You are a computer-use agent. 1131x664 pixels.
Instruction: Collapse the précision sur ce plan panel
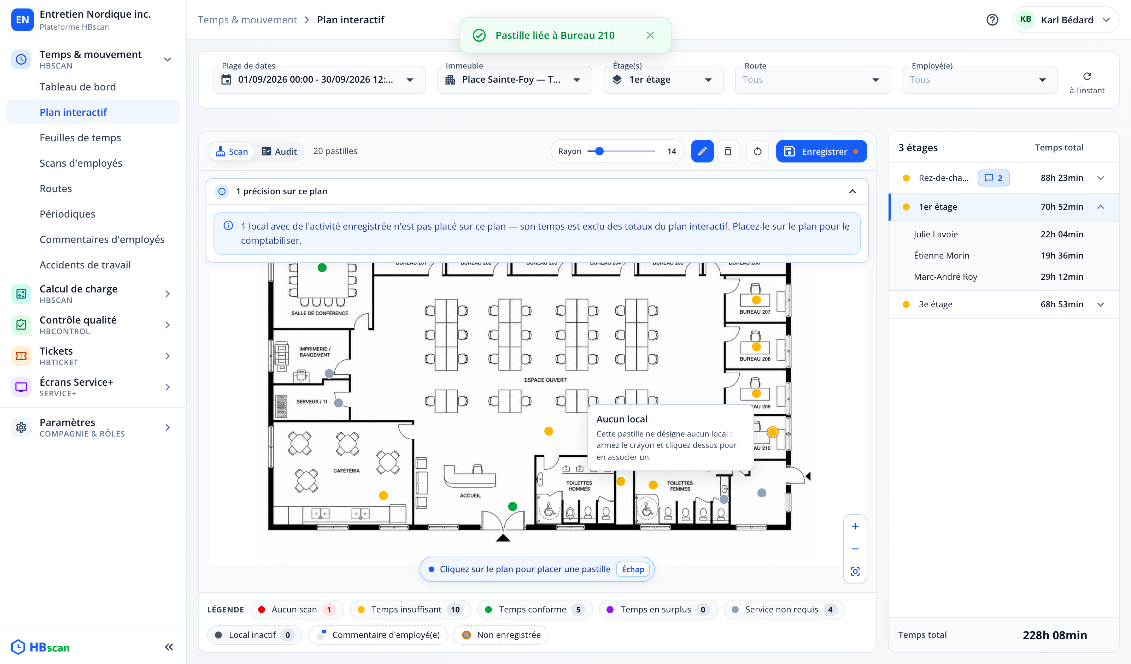[x=852, y=191]
